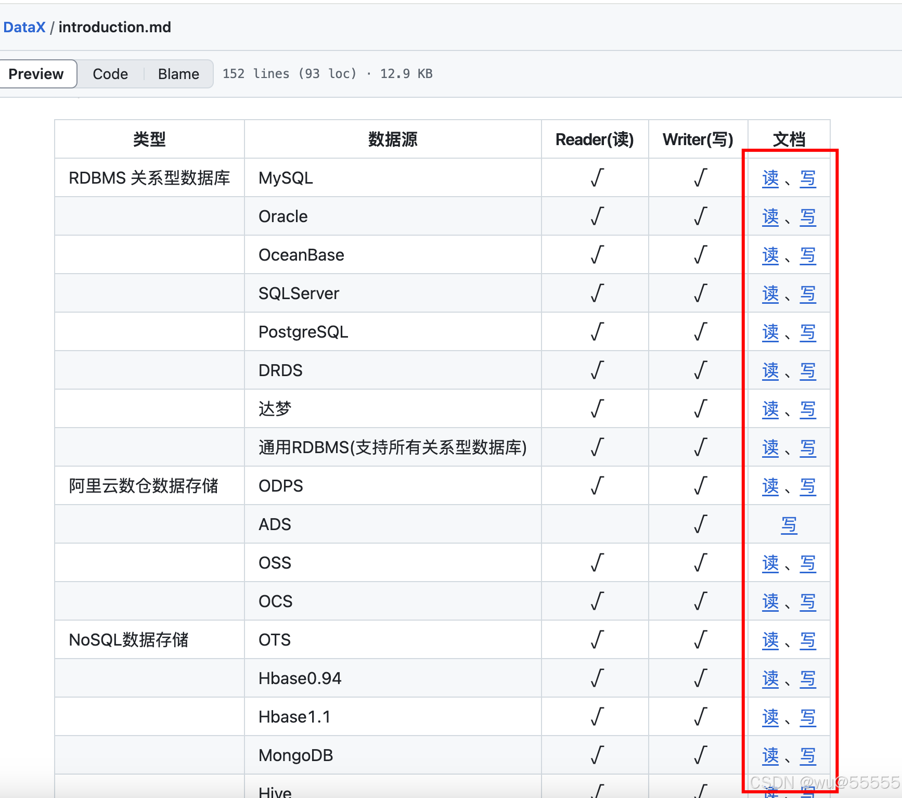Open the DRDS read (读) doc link
The width and height of the screenshot is (902, 798).
click(x=770, y=371)
